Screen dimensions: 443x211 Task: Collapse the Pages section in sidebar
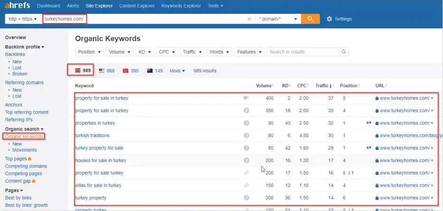coord(14,191)
